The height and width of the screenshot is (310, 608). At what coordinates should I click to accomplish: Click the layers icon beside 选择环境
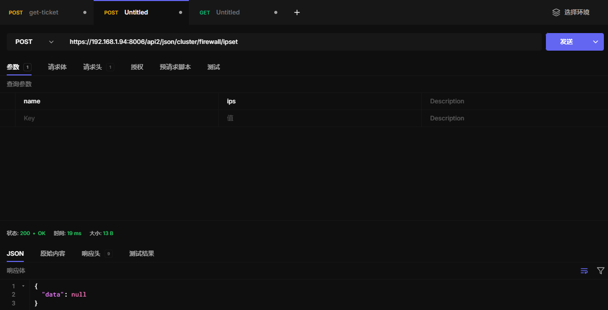tap(556, 12)
